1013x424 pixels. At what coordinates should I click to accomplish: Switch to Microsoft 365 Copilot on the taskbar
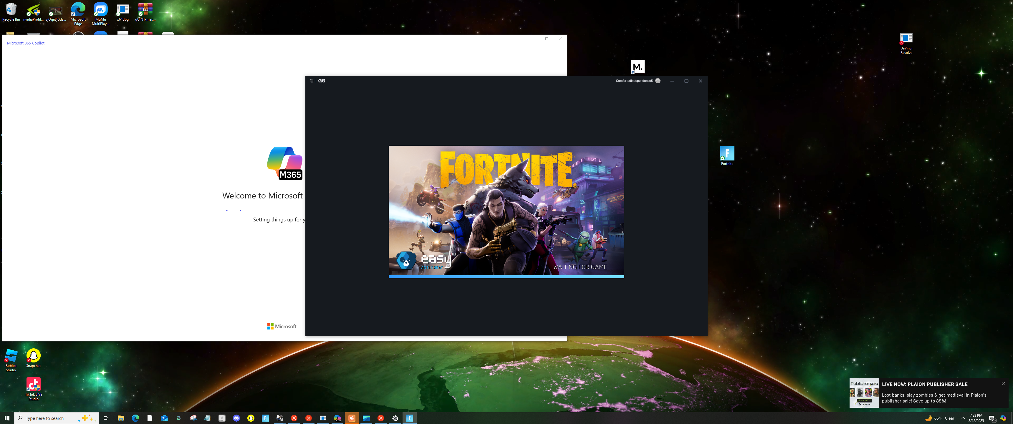pos(337,418)
